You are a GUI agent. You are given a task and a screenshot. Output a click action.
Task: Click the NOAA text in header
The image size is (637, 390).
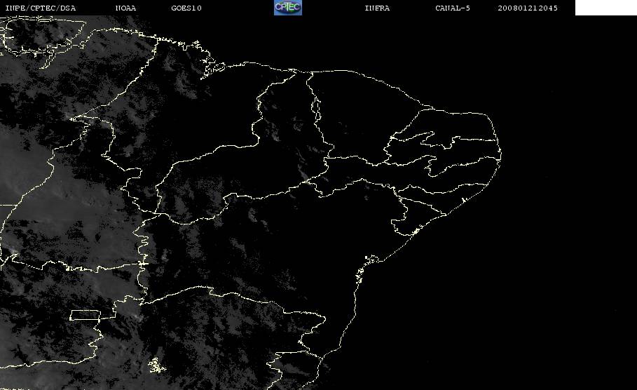(125, 8)
